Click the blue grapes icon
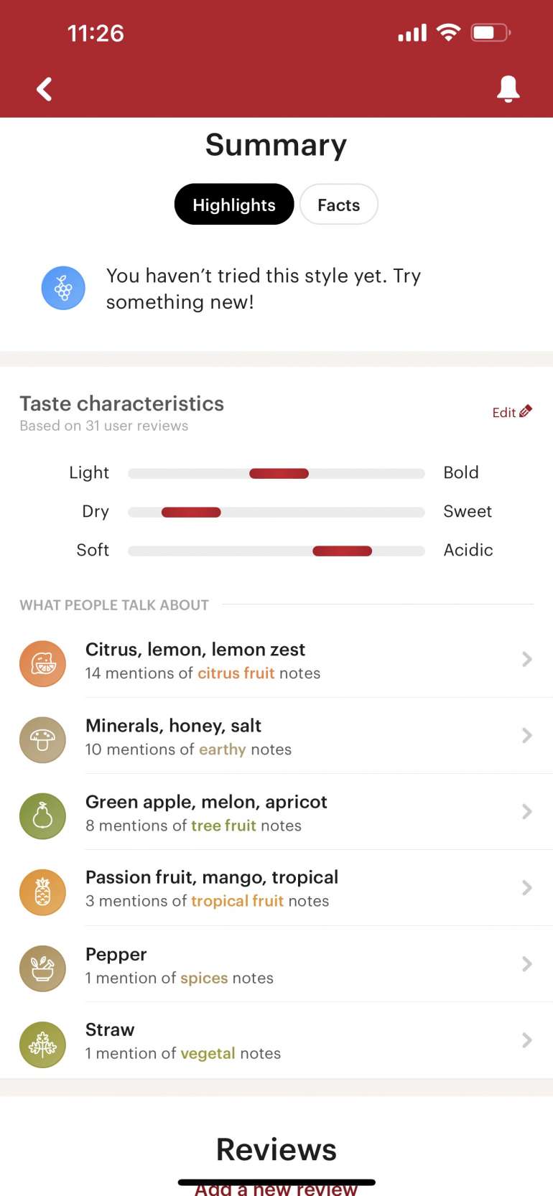This screenshot has width=553, height=1196. [x=63, y=287]
